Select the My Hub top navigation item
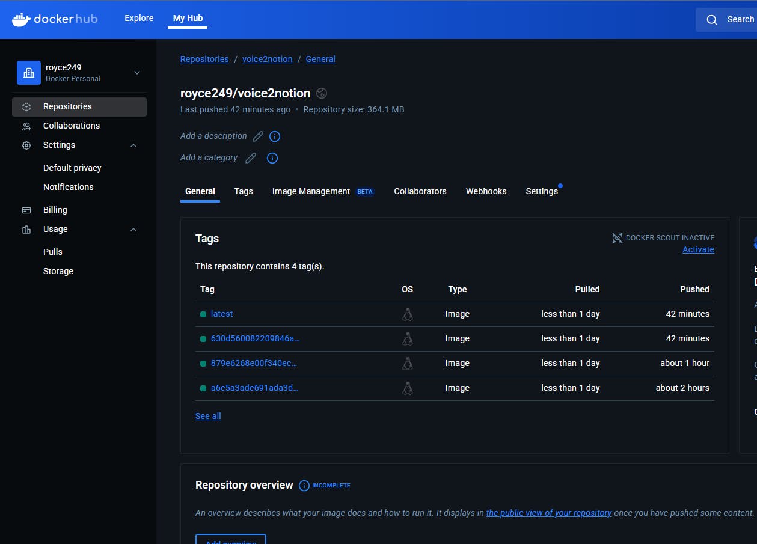This screenshot has height=544, width=757. (x=188, y=18)
